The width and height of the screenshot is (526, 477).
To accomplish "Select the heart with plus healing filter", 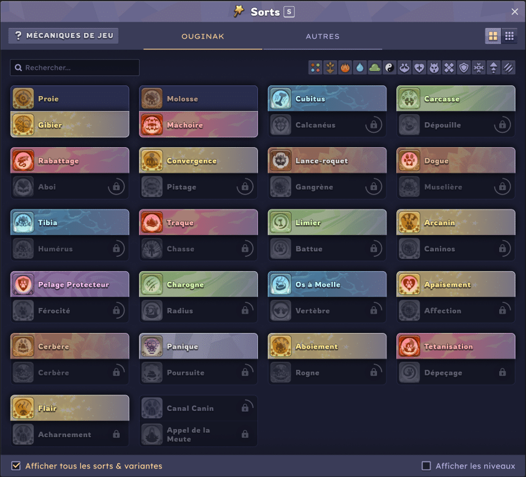I will tap(419, 68).
